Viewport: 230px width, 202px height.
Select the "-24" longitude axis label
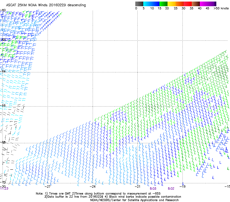pos(93,186)
